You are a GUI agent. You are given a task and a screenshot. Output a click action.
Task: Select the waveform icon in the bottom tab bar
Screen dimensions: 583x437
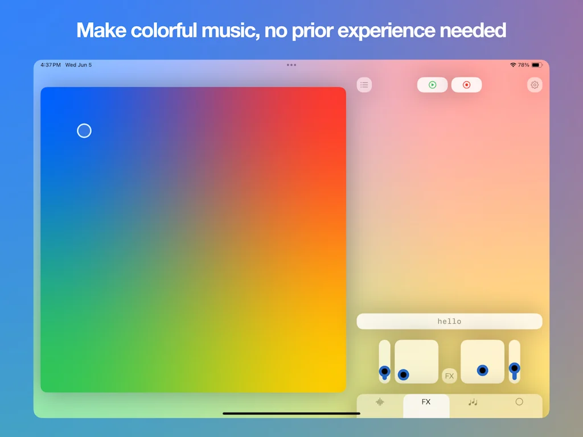tap(380, 402)
